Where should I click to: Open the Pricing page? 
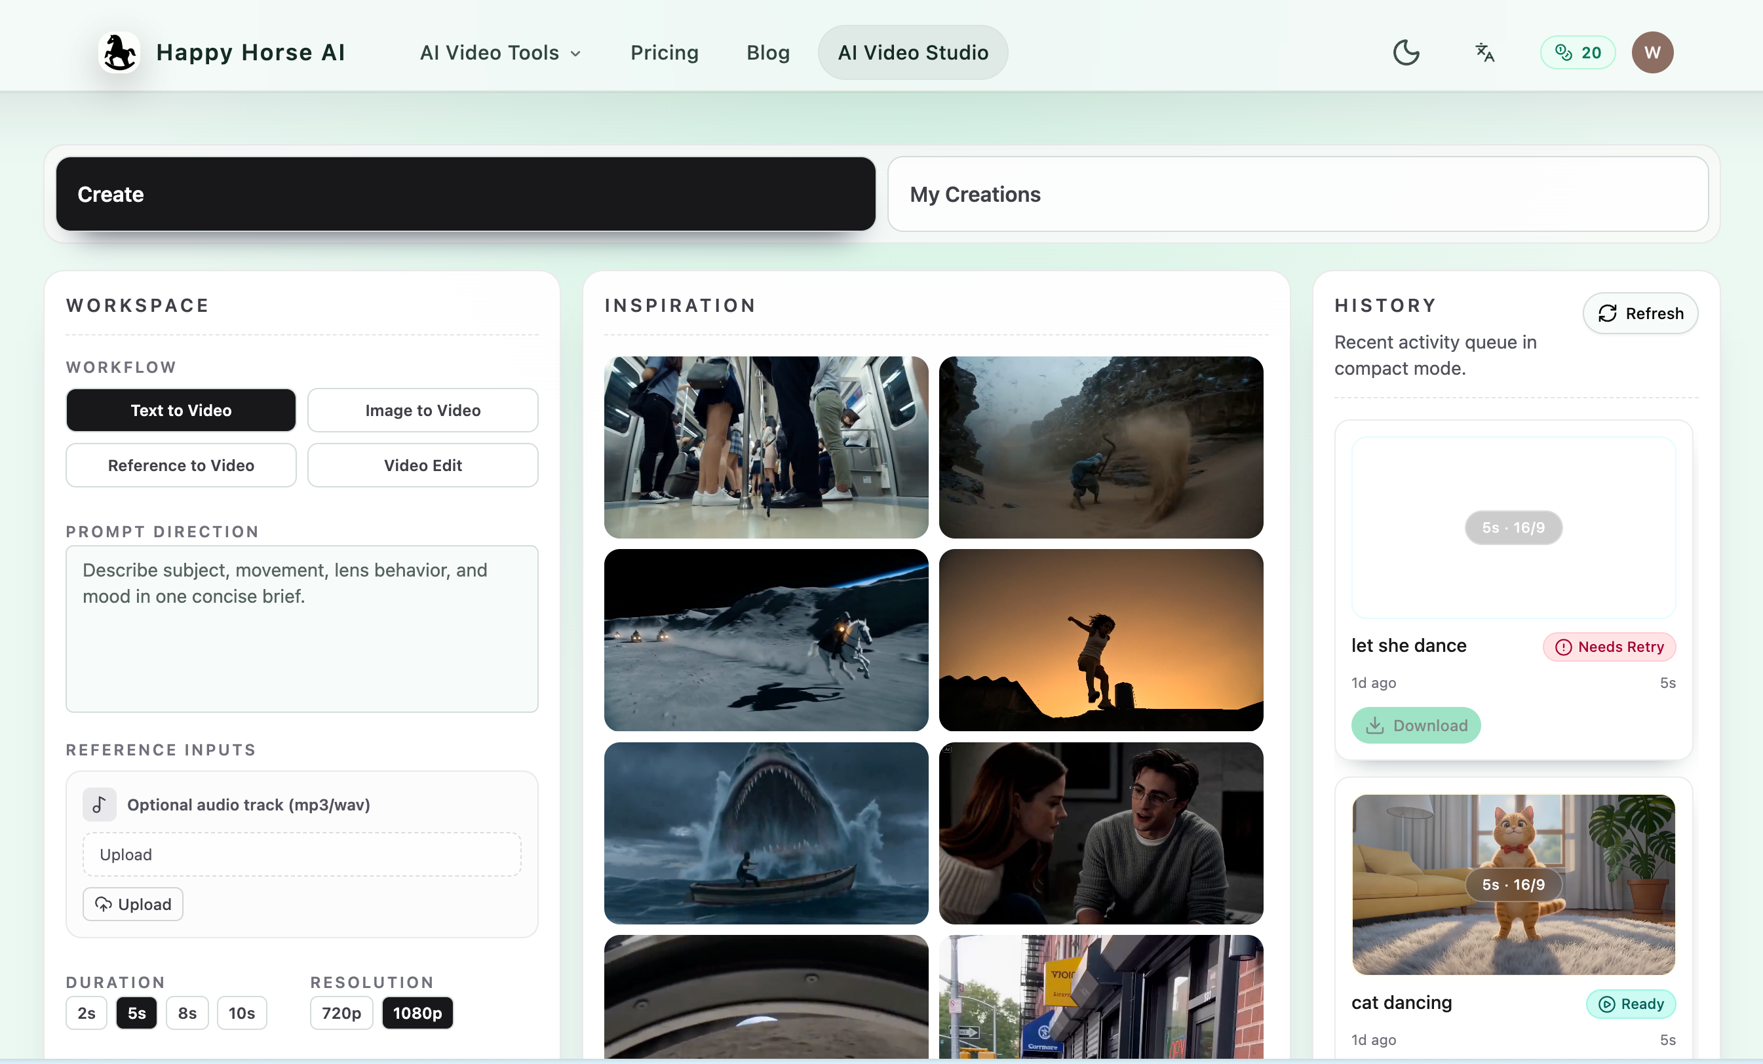click(x=665, y=52)
